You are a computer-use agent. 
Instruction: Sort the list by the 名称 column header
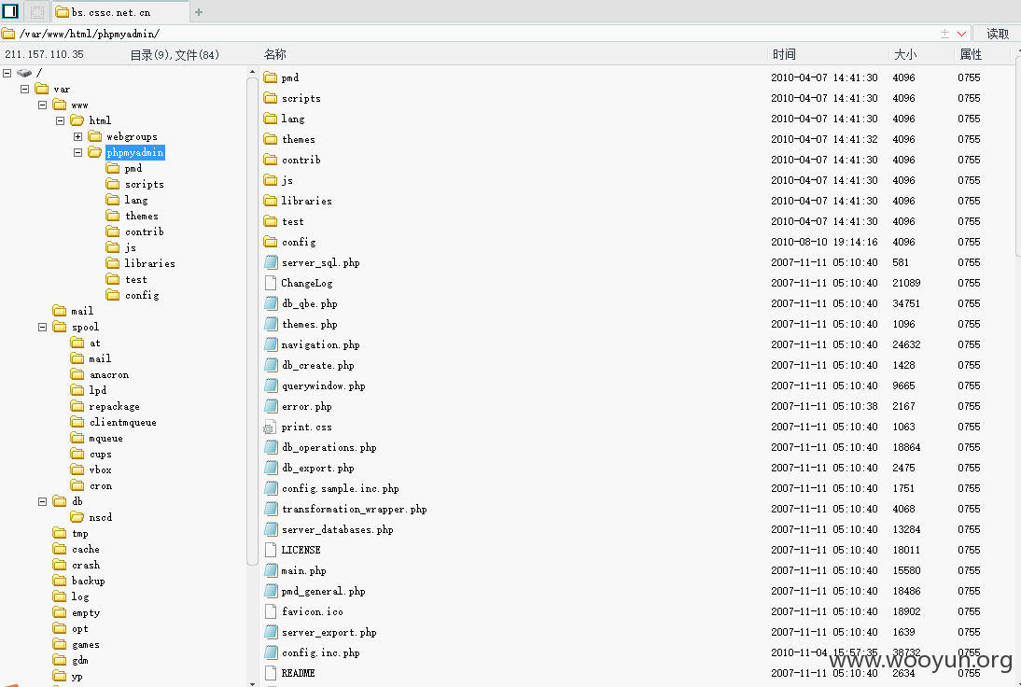[x=274, y=54]
